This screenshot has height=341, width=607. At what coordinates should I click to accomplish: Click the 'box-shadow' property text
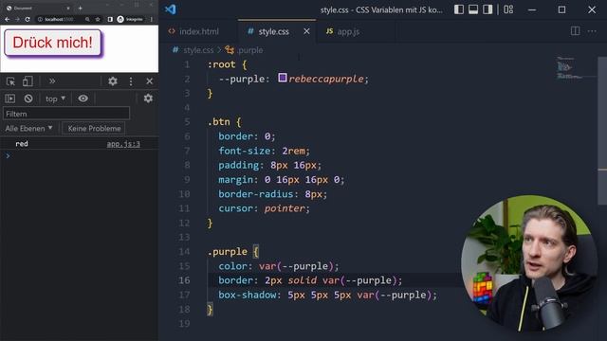point(248,295)
